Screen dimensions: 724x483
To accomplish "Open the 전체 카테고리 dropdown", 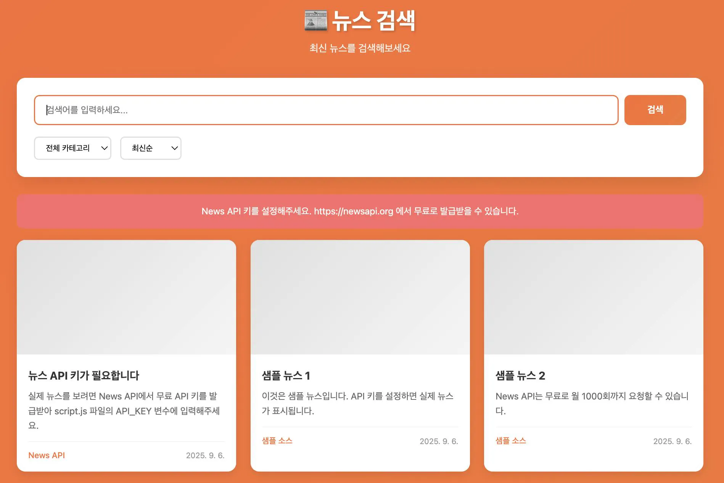I will pos(72,148).
